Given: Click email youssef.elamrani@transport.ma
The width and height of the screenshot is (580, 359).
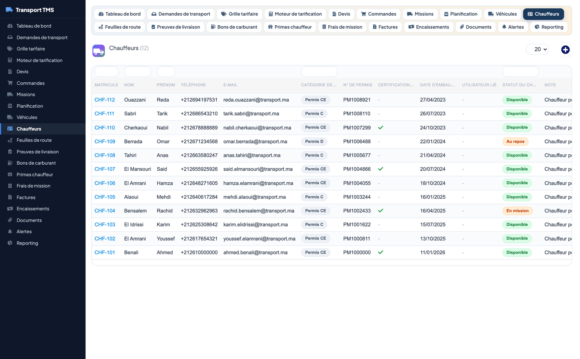Looking at the screenshot, I should coord(259,239).
